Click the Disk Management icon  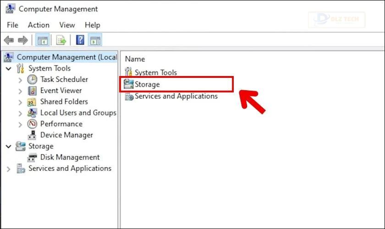tap(32, 158)
